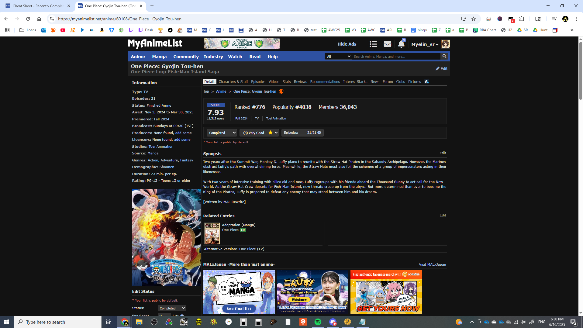583x328 pixels.
Task: Open the Outlook bookmark icon
Action: 43,30
